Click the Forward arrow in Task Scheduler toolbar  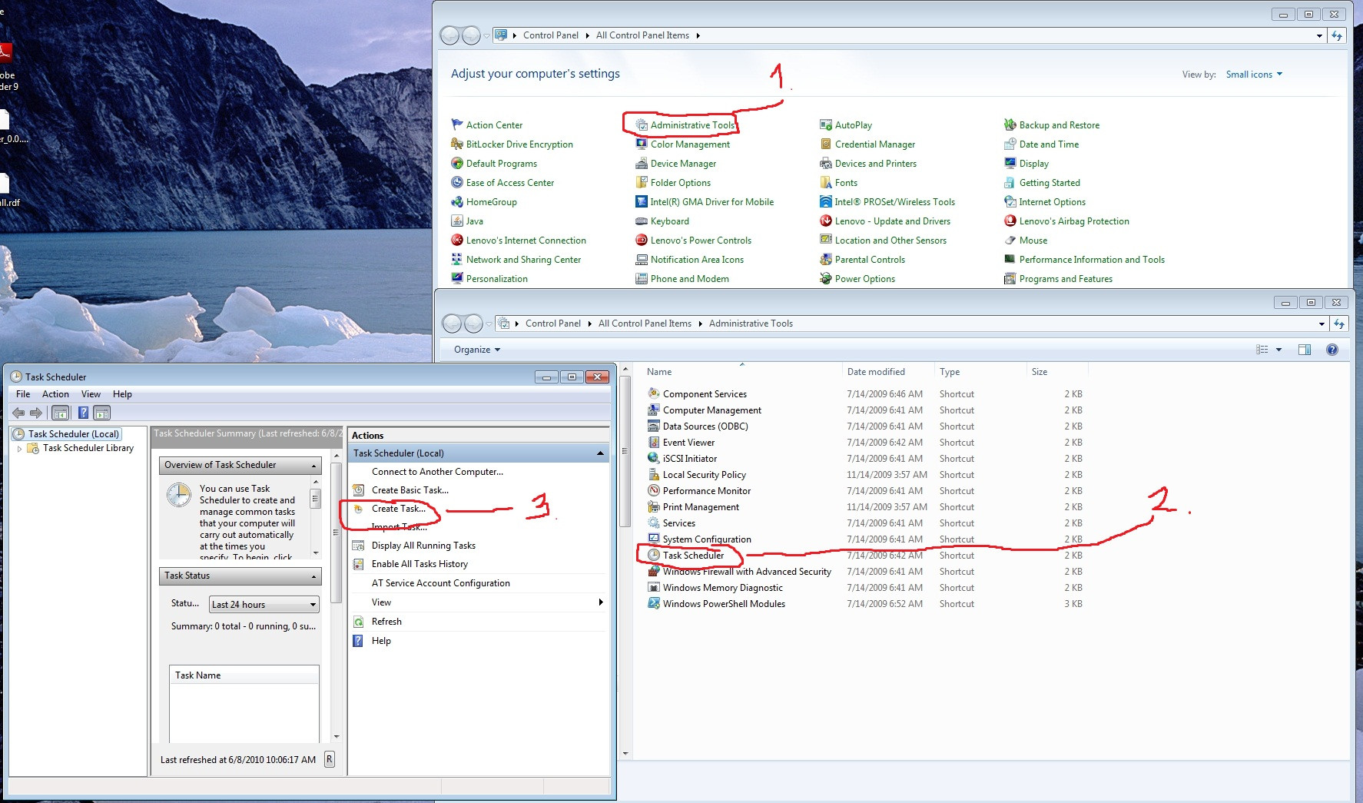coord(36,413)
